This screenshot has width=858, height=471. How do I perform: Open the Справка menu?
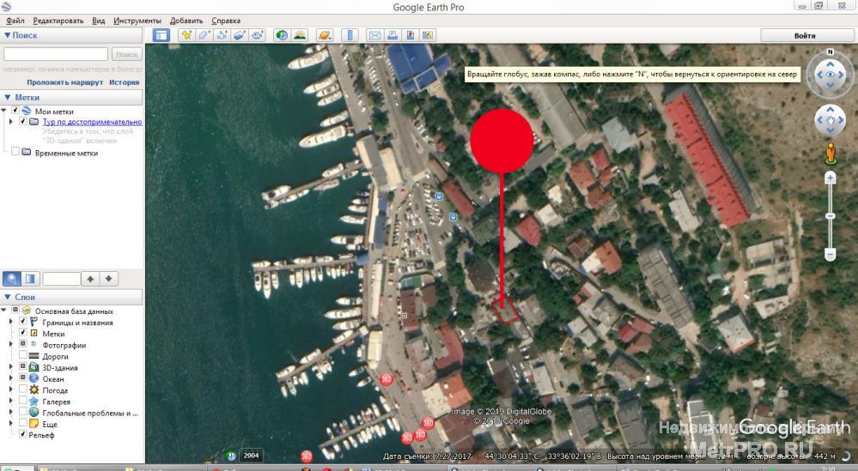(x=225, y=21)
